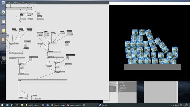Image resolution: width=190 pixels, height=107 pixels.
Task: Select the Transform node
Action: [49, 66]
